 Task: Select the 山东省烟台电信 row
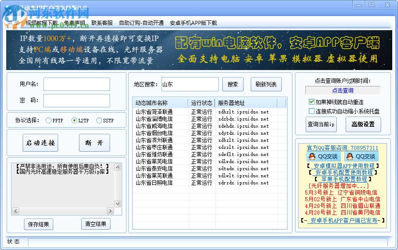click(210, 133)
